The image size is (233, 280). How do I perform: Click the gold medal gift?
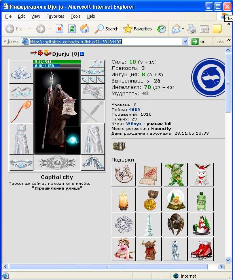(150, 199)
